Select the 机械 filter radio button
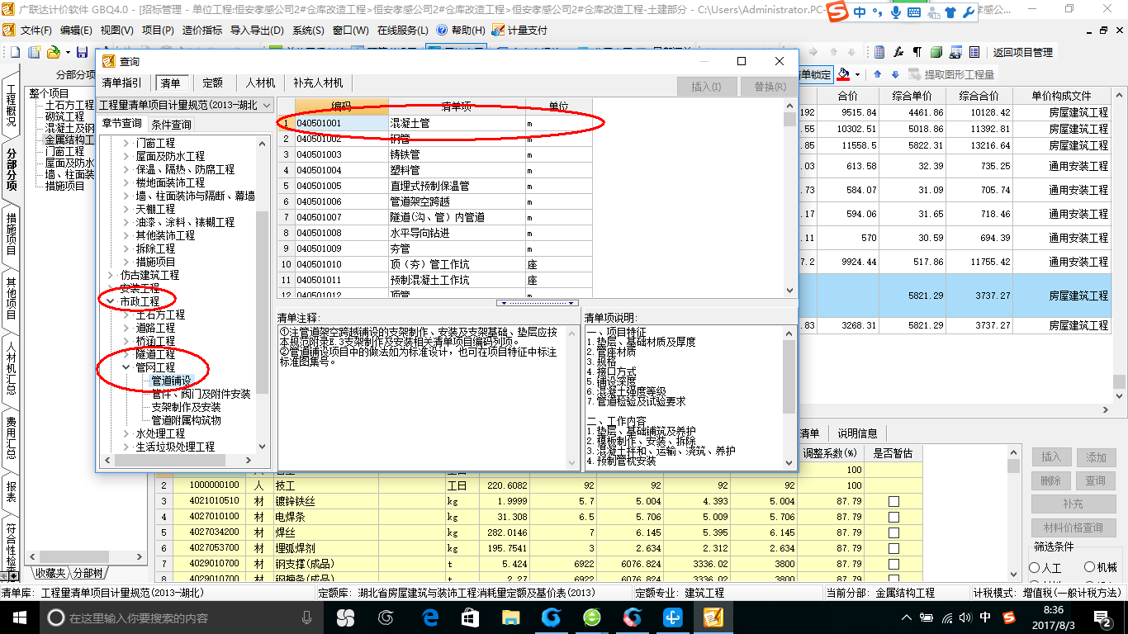This screenshot has height=634, width=1128. coord(1090,567)
